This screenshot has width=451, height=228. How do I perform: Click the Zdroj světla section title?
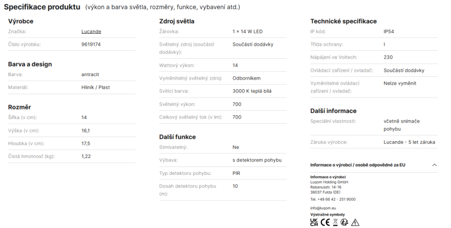[176, 21]
